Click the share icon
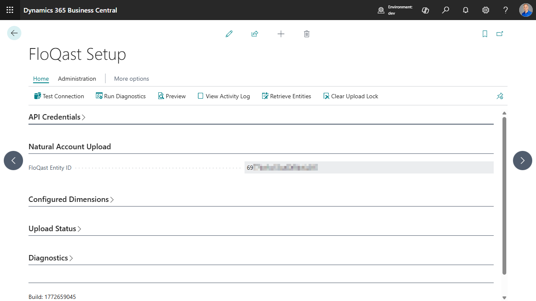536x301 pixels. 255,34
